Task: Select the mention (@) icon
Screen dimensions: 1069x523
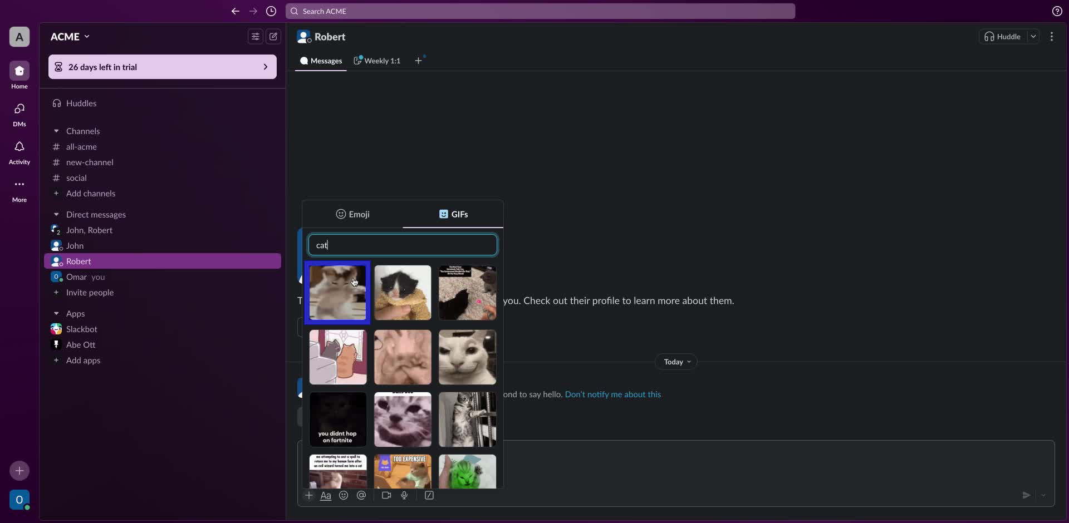Action: pos(362,495)
